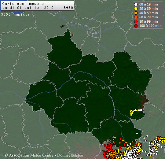The height and width of the screenshot is (159, 165).
Task: Click the pair of dark red dots up north
Action: 63,26
